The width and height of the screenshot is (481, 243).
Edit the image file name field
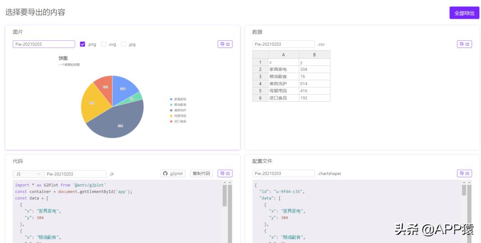[44, 44]
